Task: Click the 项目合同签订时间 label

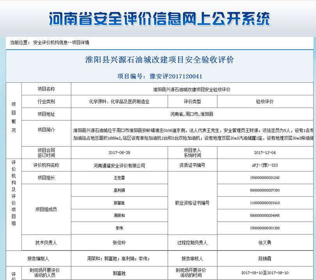Action: tap(46, 153)
